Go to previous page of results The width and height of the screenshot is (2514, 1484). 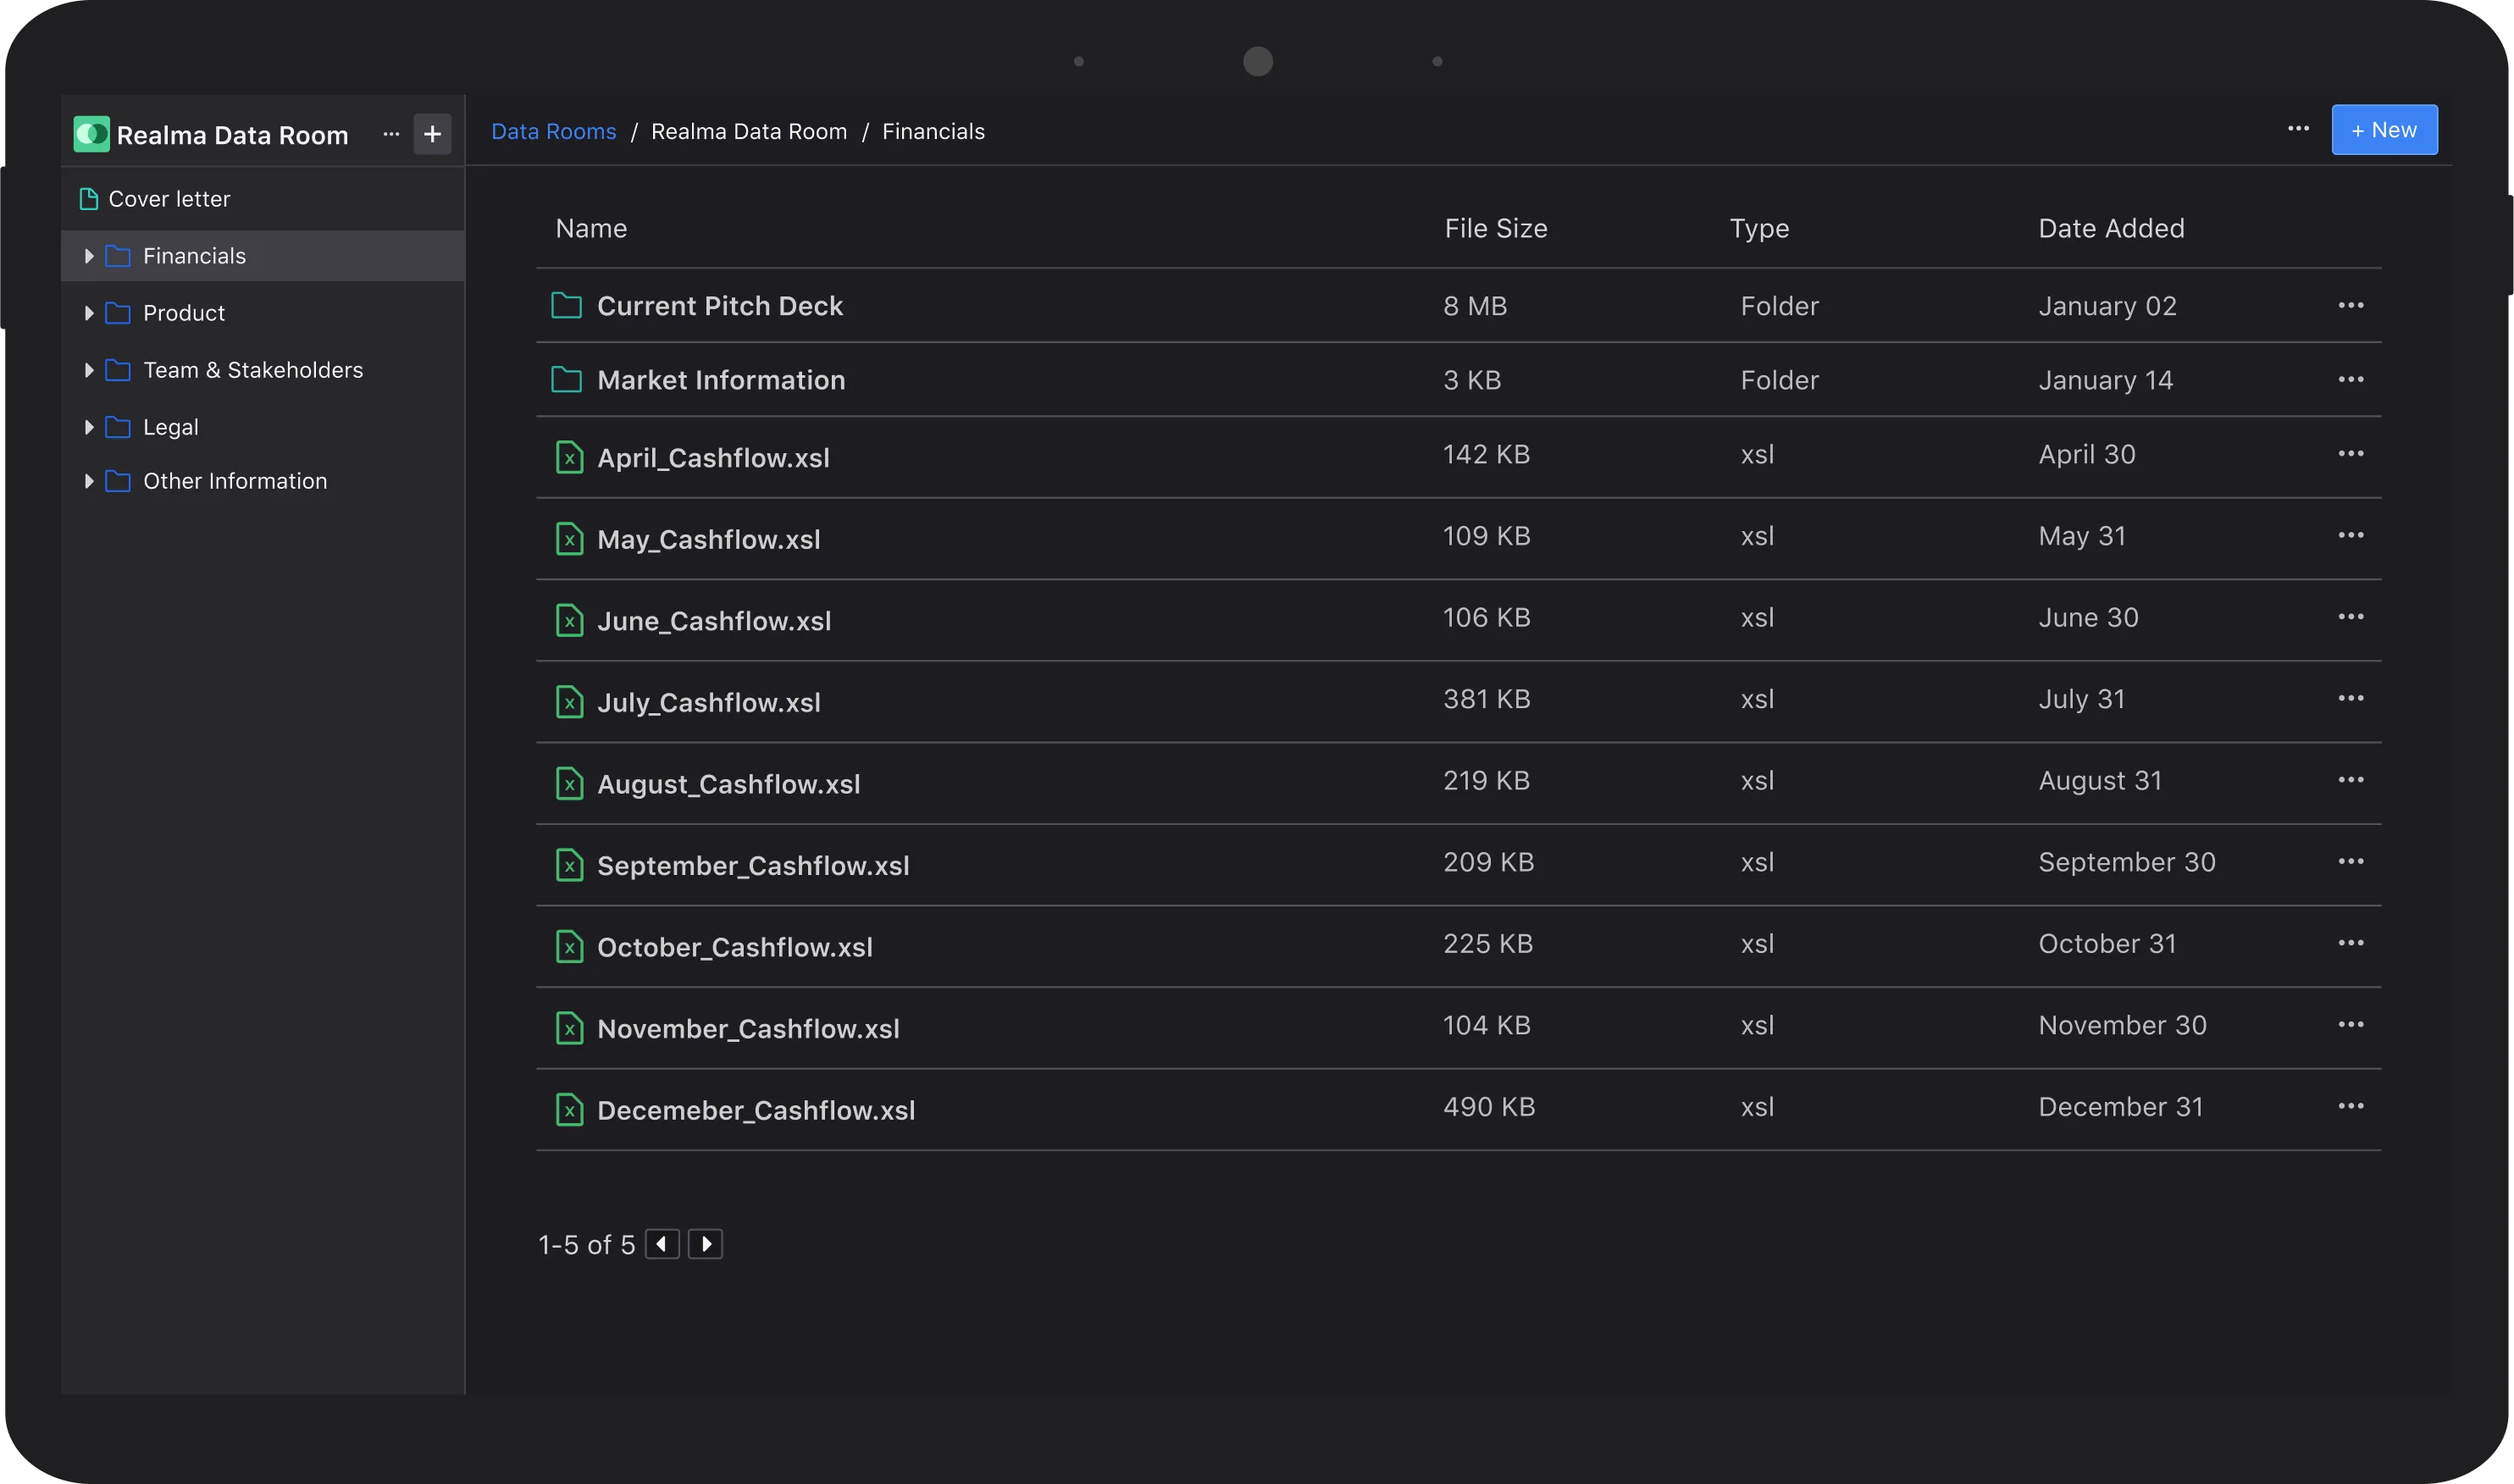(662, 1244)
